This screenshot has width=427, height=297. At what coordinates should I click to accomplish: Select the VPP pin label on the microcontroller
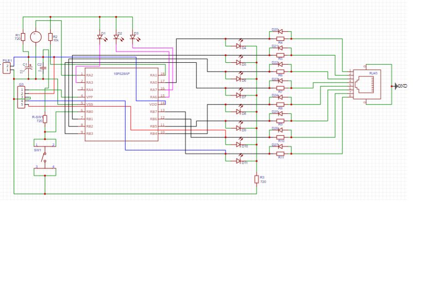[x=89, y=96]
